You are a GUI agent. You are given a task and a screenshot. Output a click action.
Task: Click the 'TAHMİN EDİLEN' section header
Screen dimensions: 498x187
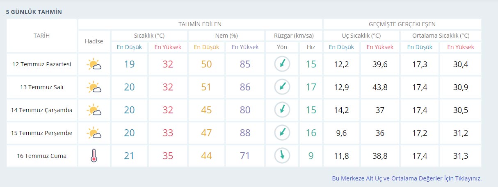(x=200, y=24)
